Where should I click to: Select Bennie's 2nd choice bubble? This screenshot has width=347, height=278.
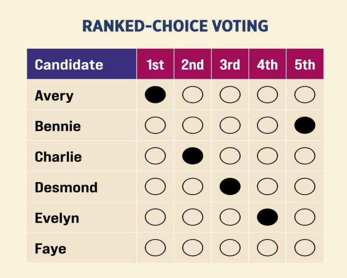tap(192, 126)
